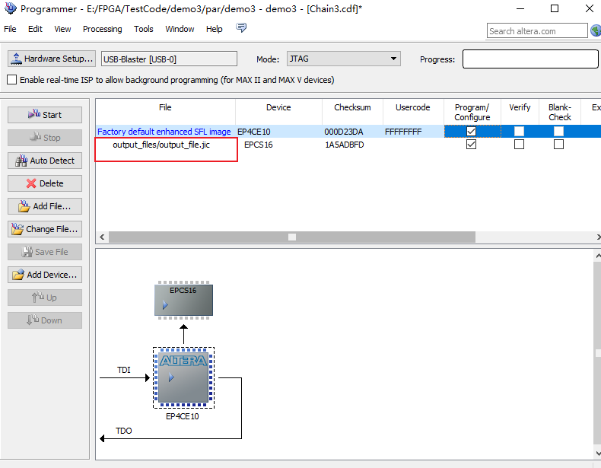
Task: Toggle Blank-Check for the EPCS16 row
Action: [x=559, y=145]
